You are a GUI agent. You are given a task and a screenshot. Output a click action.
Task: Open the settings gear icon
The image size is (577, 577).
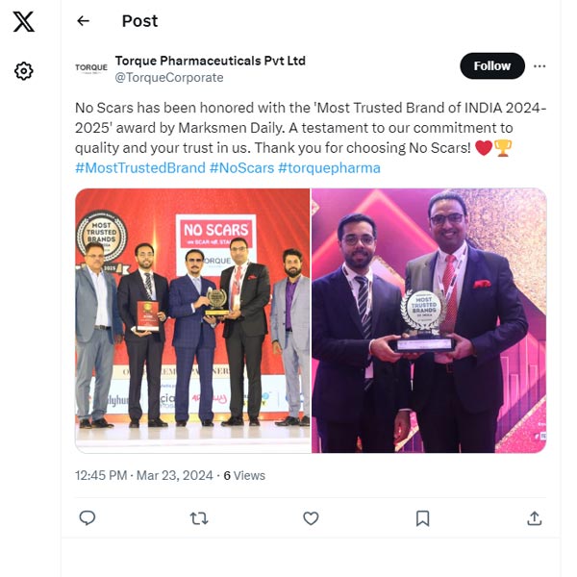coord(24,70)
